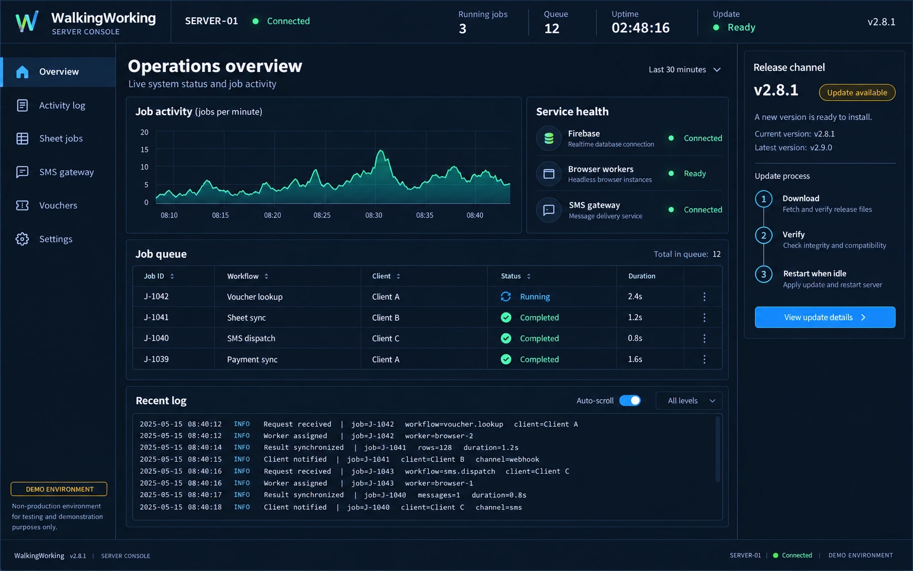Expand the All levels log filter
This screenshot has height=571, width=913.
(689, 401)
